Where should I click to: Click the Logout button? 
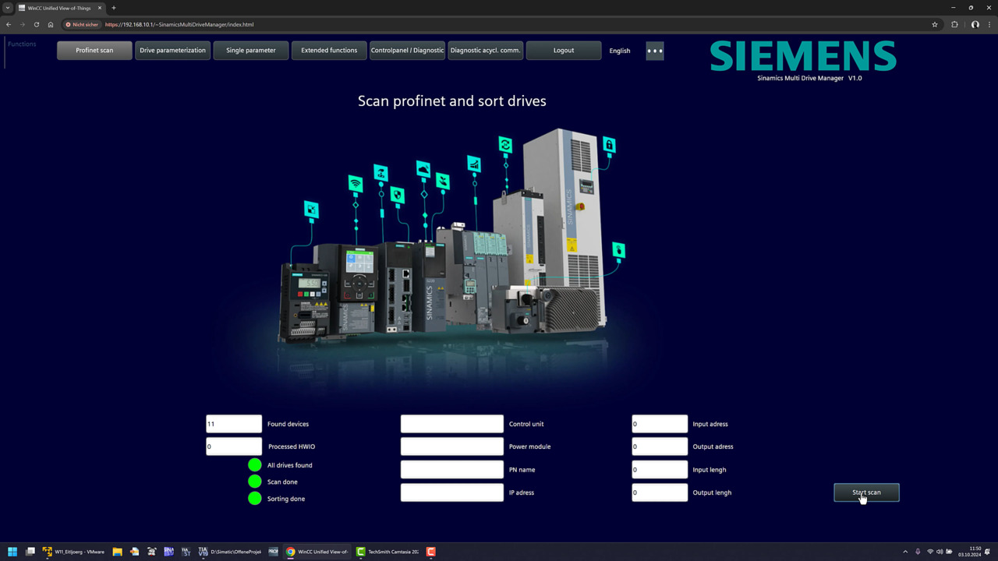564,51
